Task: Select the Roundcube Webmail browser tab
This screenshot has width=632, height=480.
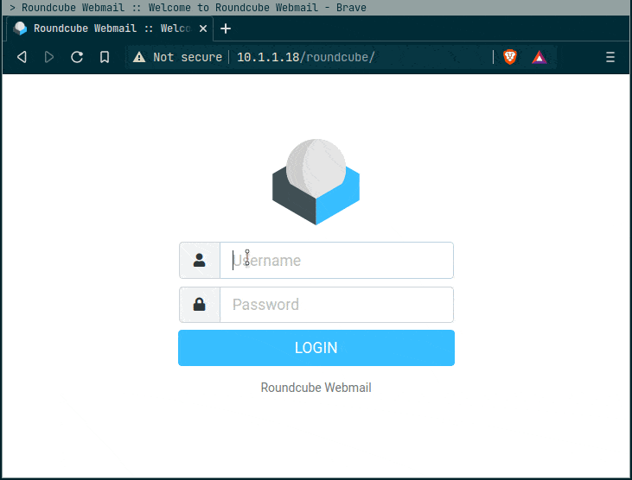Action: click(x=110, y=28)
